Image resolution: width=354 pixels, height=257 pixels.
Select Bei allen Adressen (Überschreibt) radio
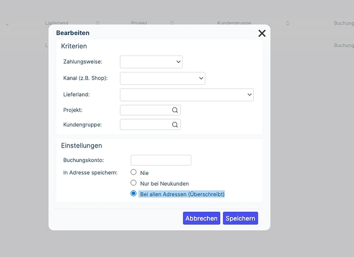(x=133, y=194)
